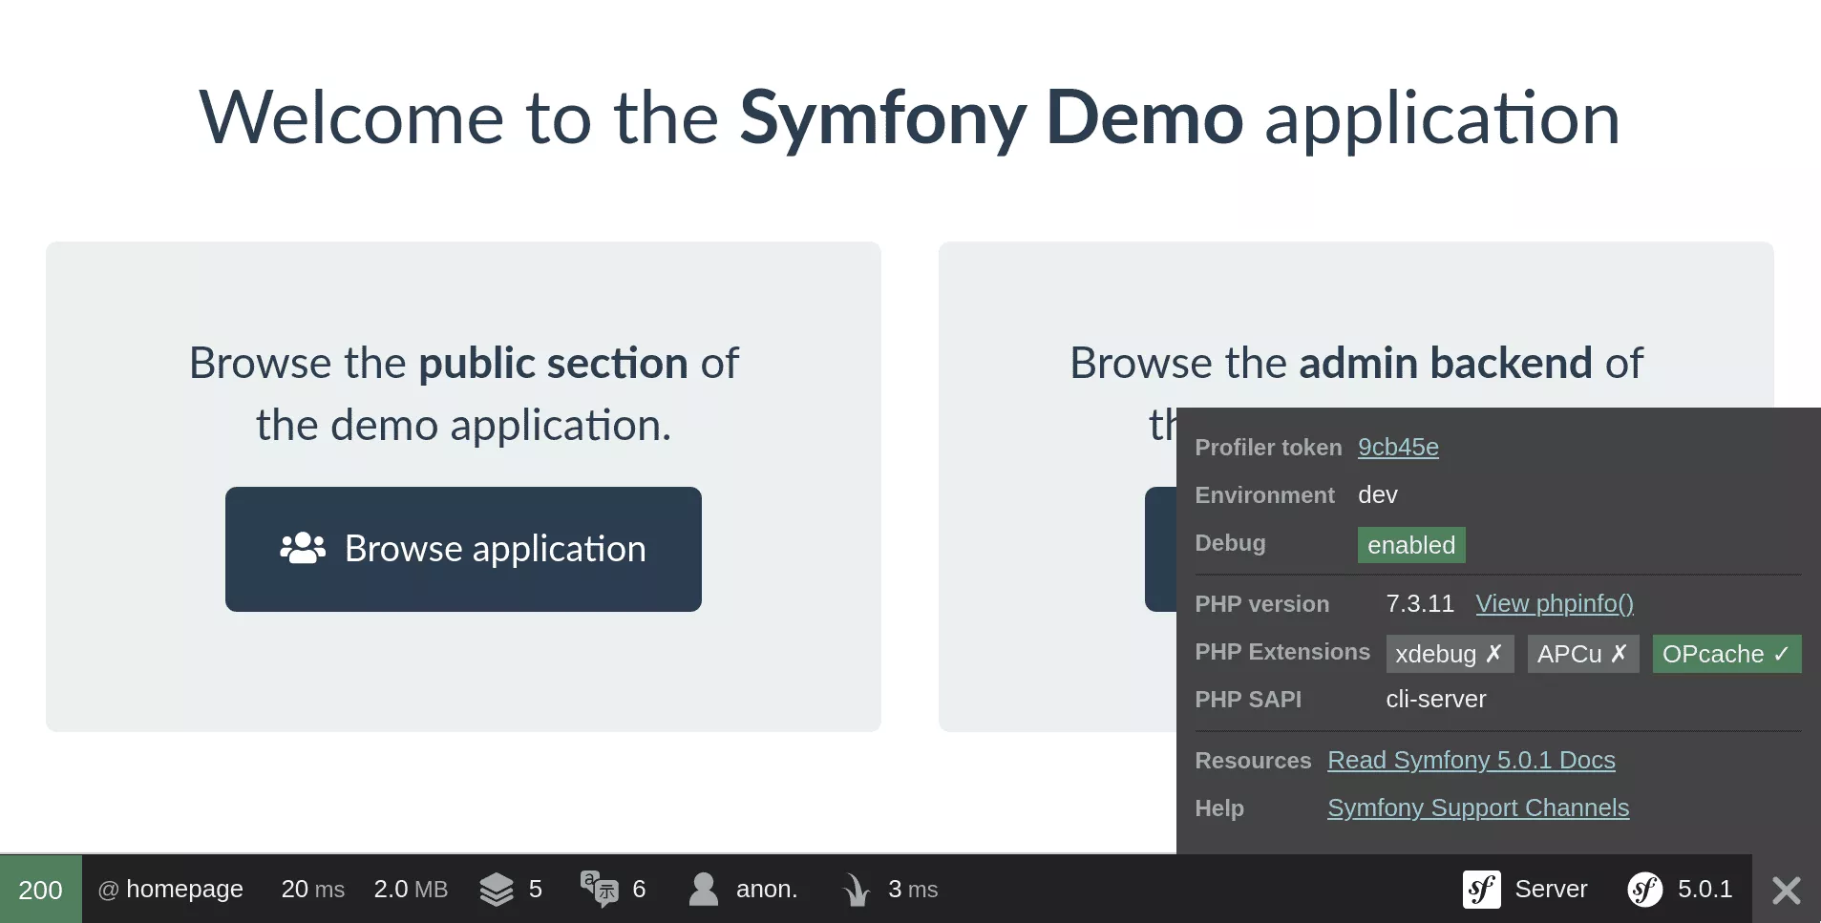This screenshot has height=923, width=1821.
Task: Open the homepage route panel in toolbar
Action: click(171, 890)
